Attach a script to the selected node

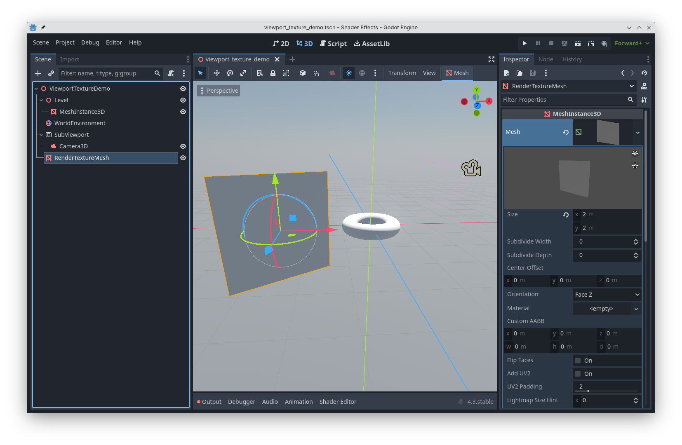[171, 73]
